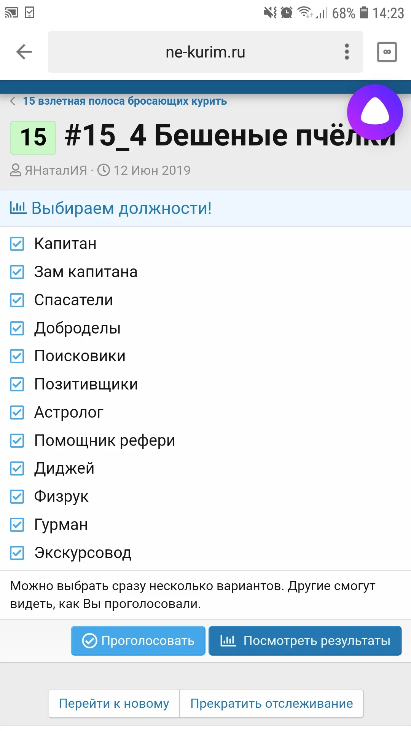This screenshot has width=411, height=731.
Task: Open the browser tabs switcher icon
Action: coord(387,52)
